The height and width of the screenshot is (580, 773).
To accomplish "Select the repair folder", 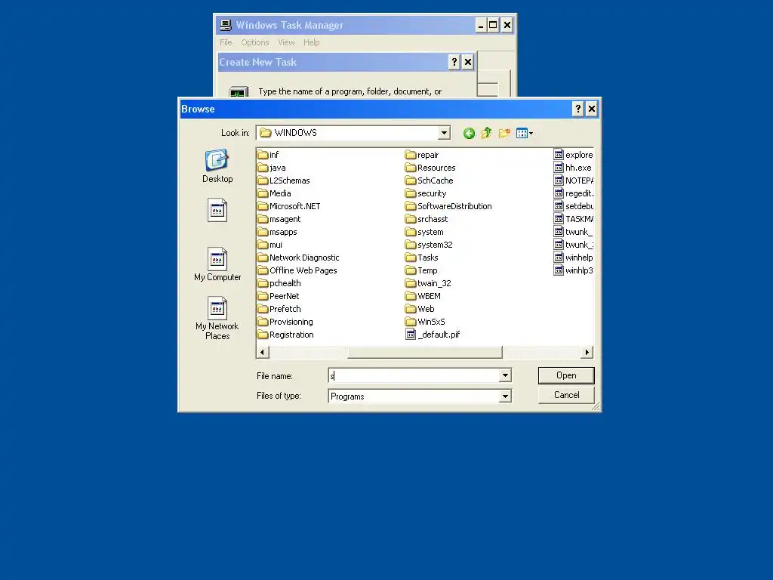I will click(422, 155).
